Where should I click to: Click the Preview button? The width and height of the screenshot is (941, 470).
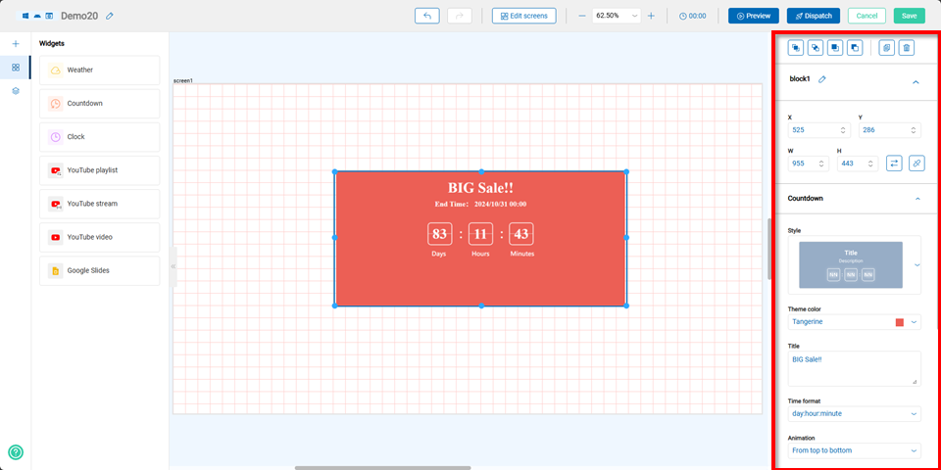pyautogui.click(x=753, y=16)
